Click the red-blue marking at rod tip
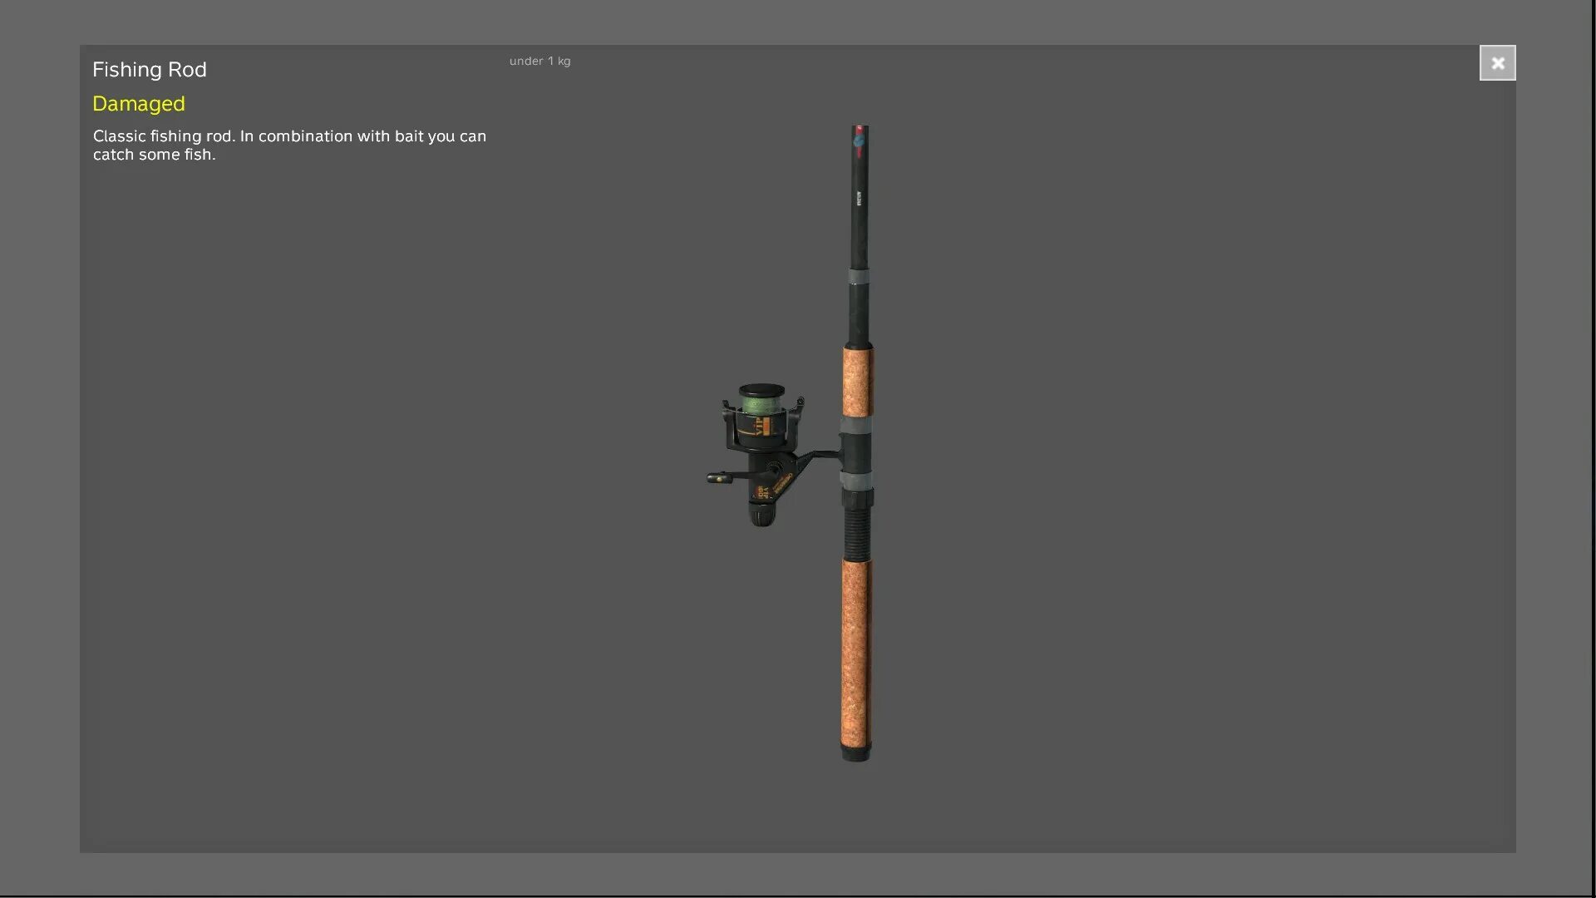 click(x=859, y=141)
